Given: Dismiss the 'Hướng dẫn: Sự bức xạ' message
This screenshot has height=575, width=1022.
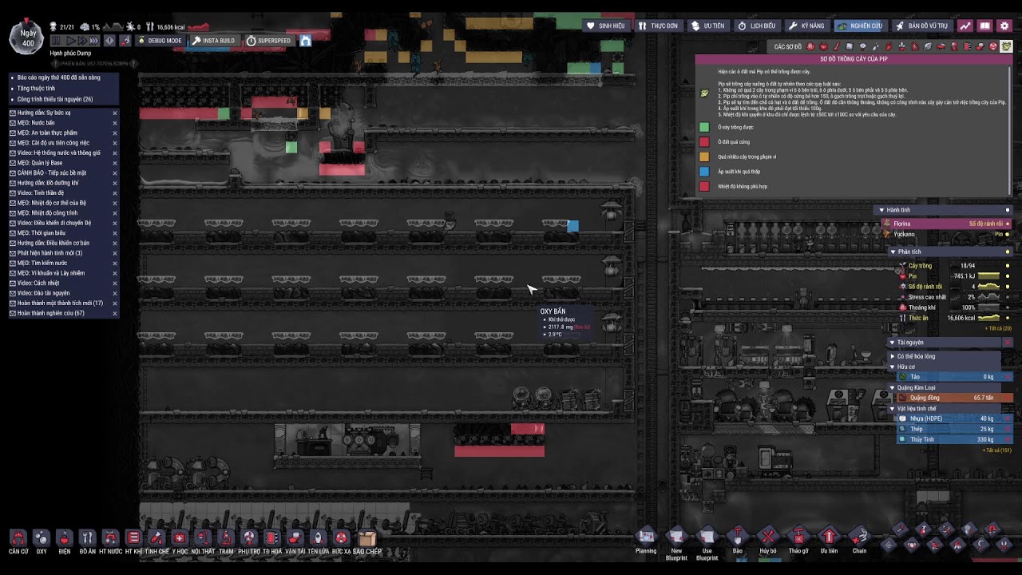Looking at the screenshot, I should [114, 113].
